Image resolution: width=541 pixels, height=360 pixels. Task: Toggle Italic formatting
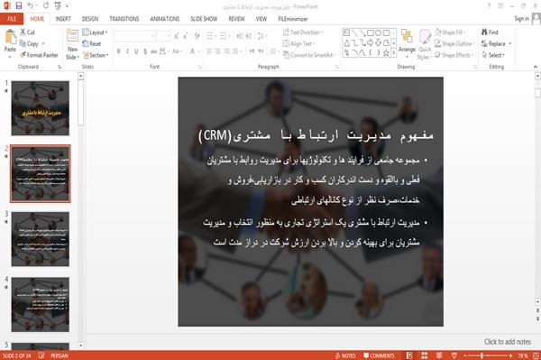click(127, 51)
